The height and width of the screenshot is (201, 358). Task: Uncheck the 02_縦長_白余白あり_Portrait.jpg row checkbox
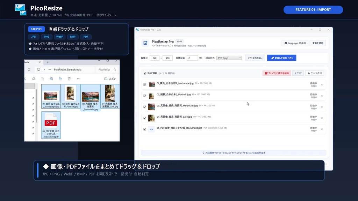coord(145,96)
